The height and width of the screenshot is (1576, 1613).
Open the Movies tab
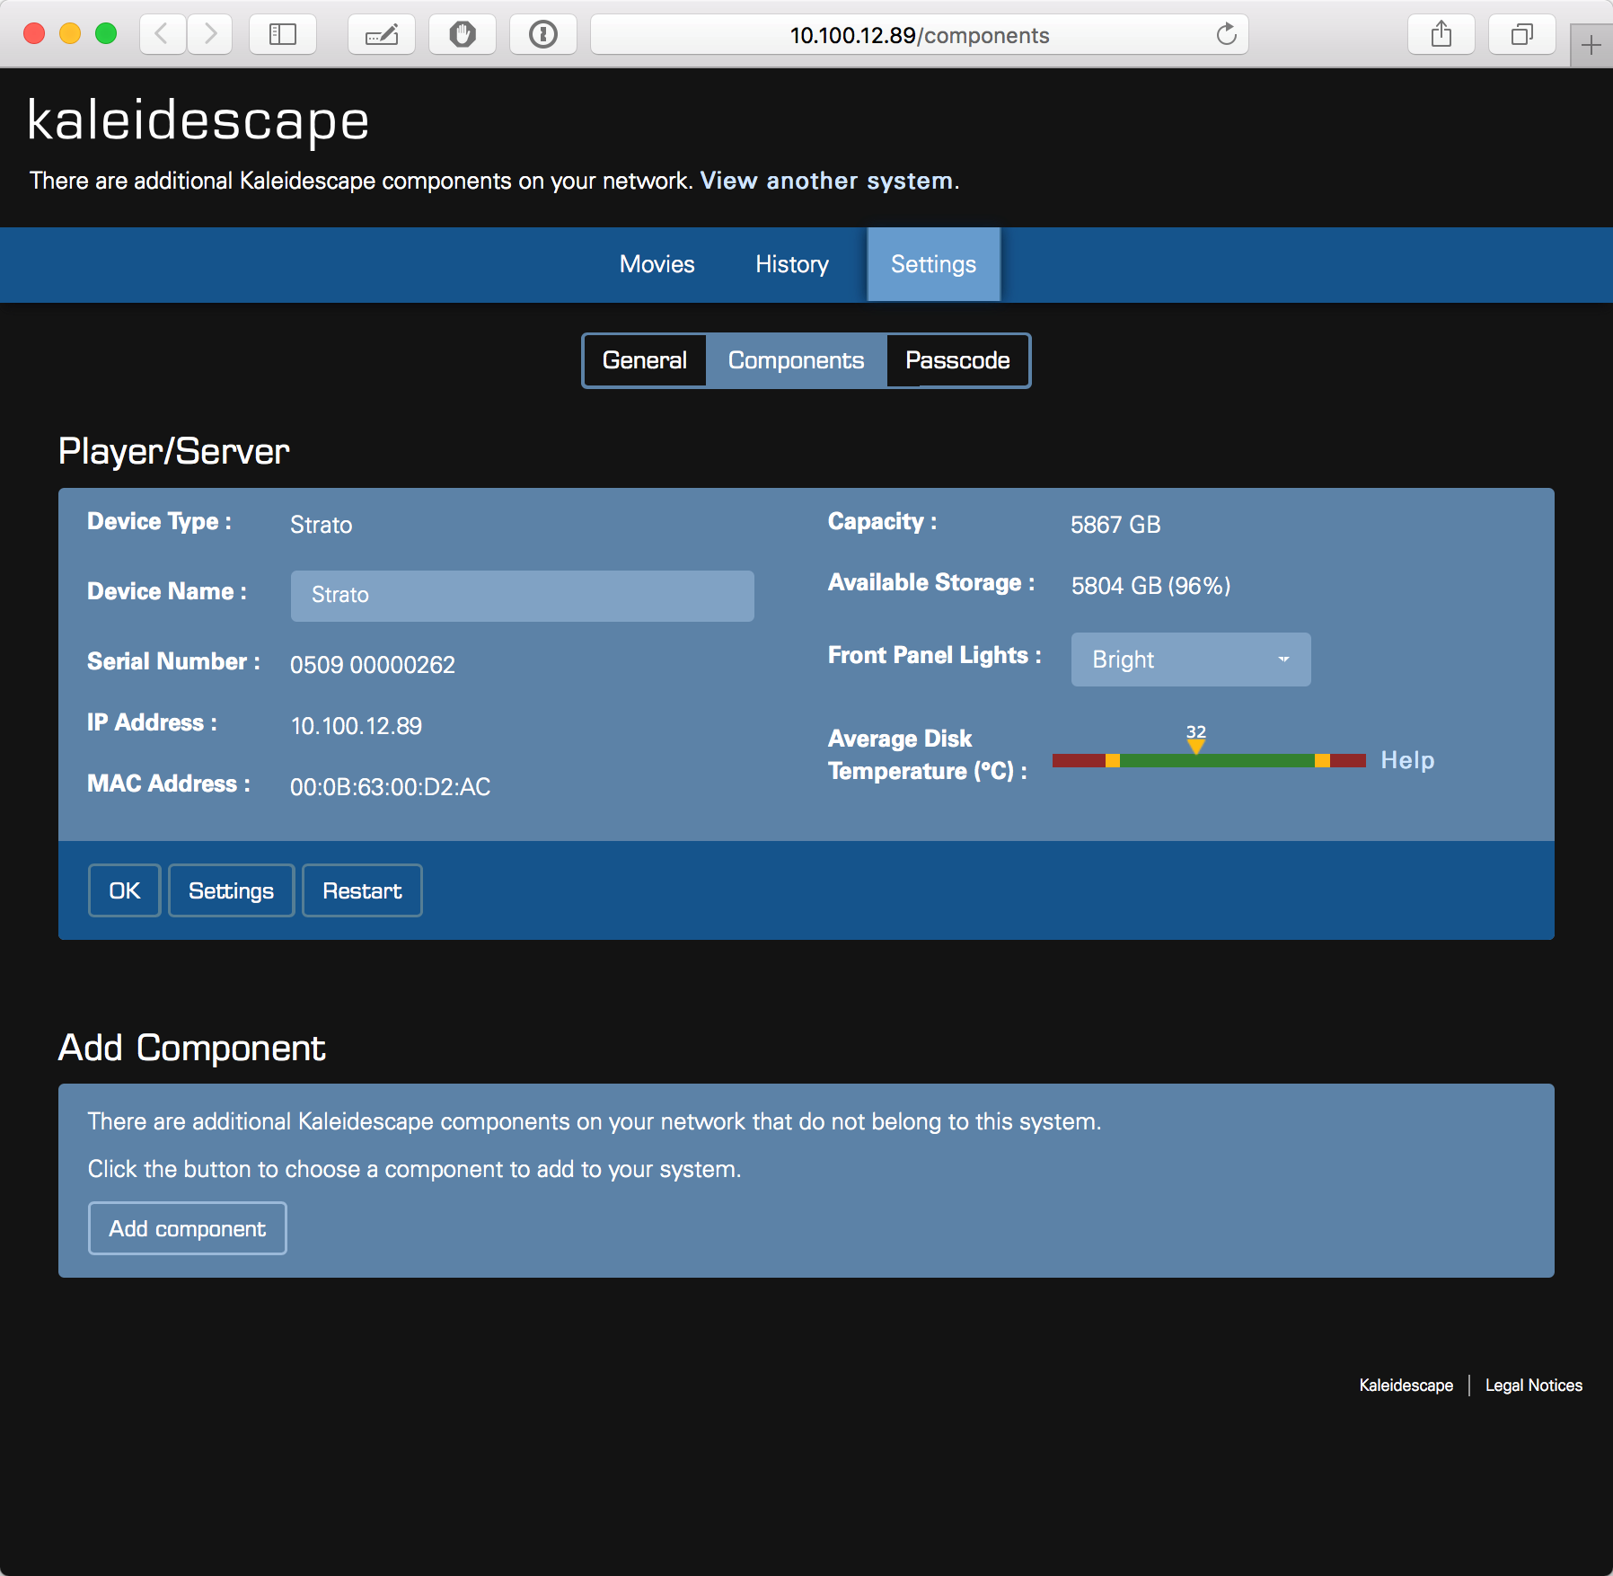(x=657, y=264)
